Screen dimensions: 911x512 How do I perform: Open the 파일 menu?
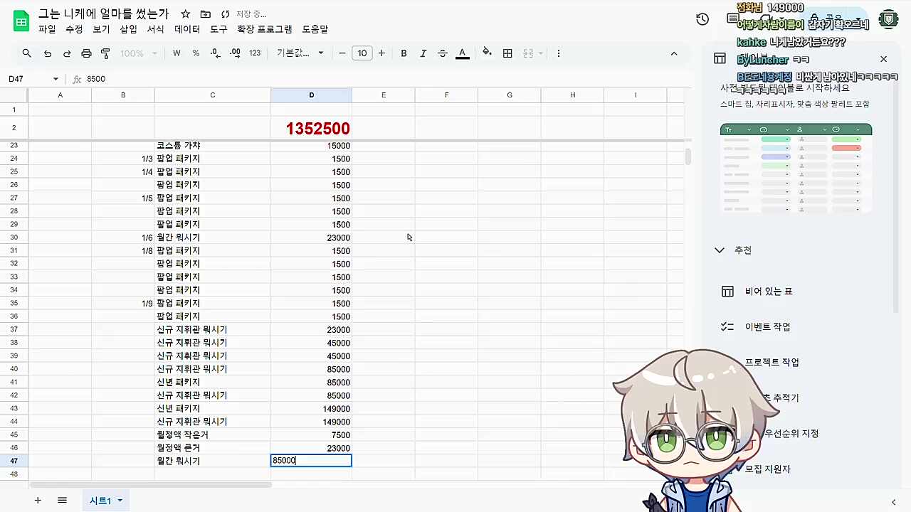coord(47,29)
